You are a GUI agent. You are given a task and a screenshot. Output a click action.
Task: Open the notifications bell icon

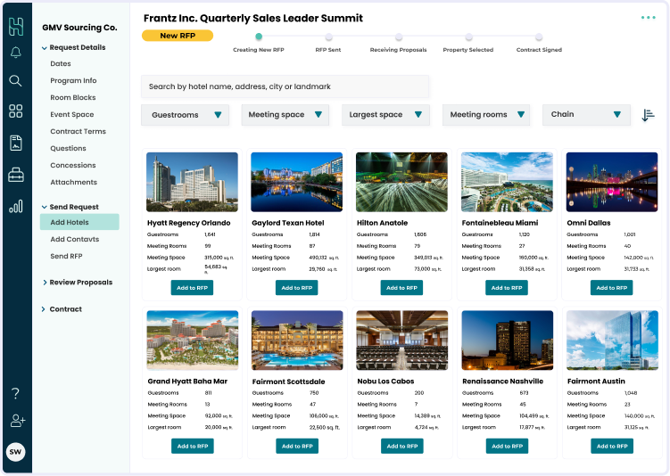click(x=16, y=53)
